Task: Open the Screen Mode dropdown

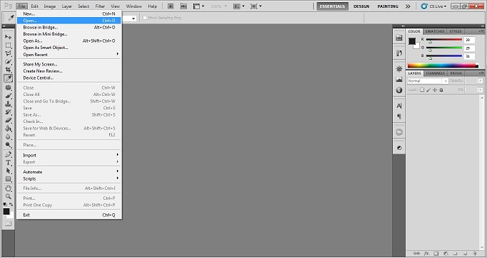Action: tap(256, 6)
